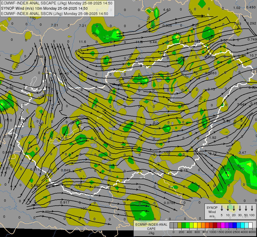
Task: Pick the dark green swatch in CAPE legend
Action: [183, 225]
